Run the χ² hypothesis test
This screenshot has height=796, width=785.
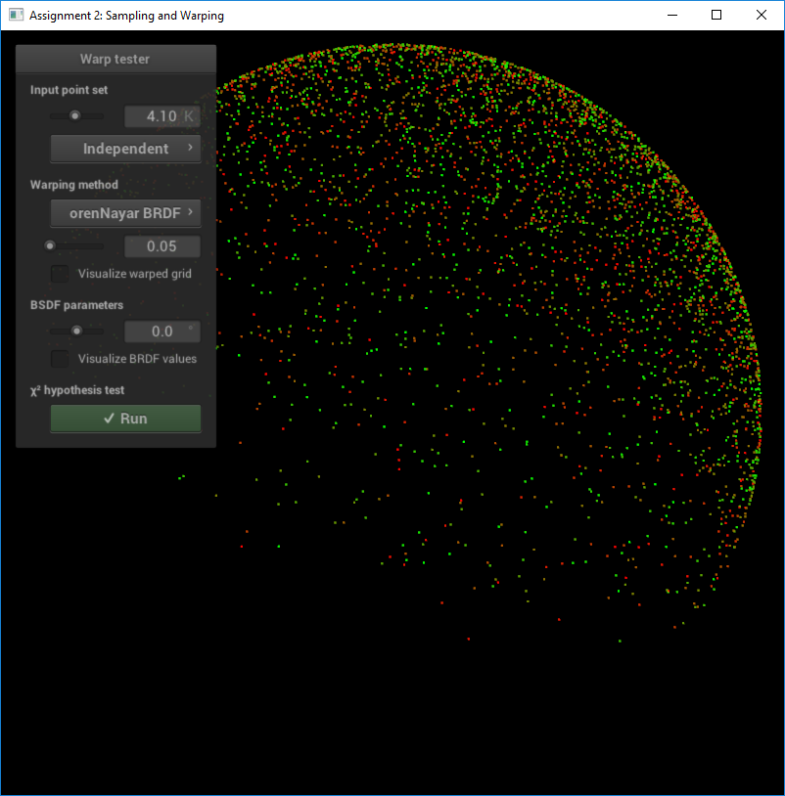[x=125, y=419]
